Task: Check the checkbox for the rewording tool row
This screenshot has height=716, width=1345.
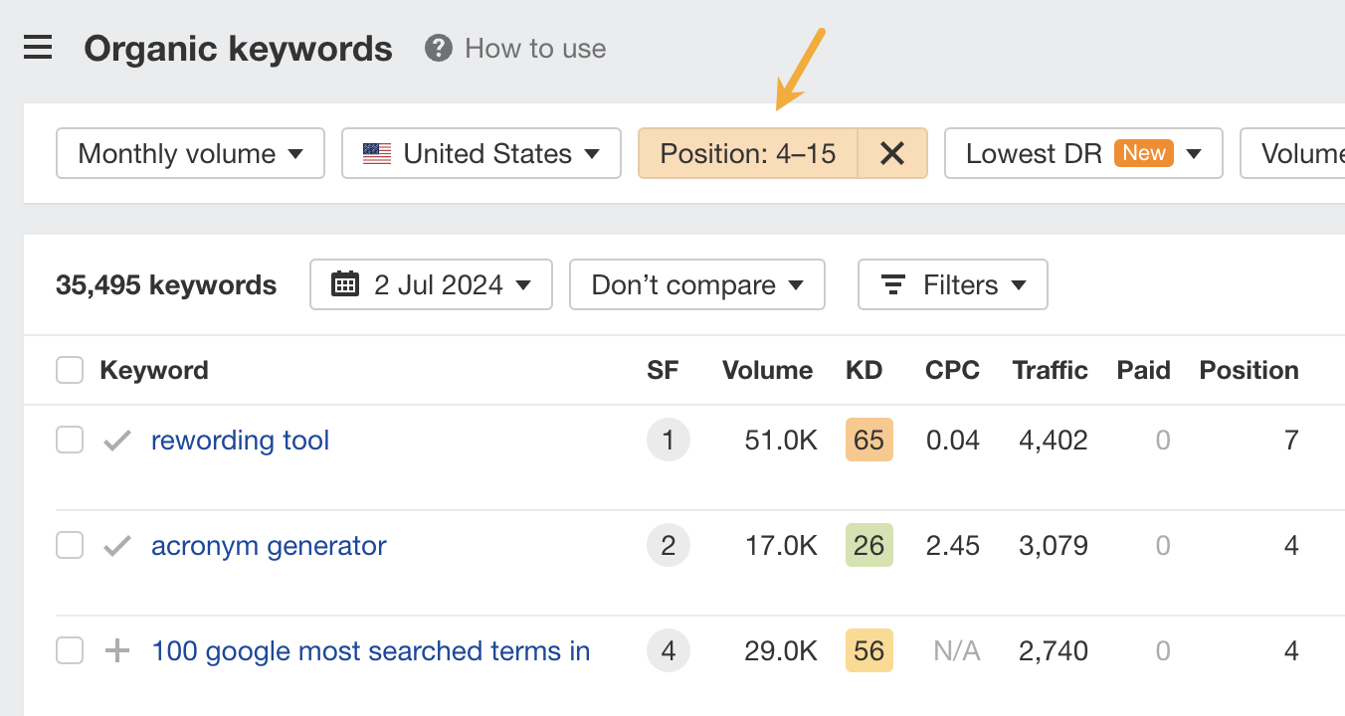Action: point(70,440)
